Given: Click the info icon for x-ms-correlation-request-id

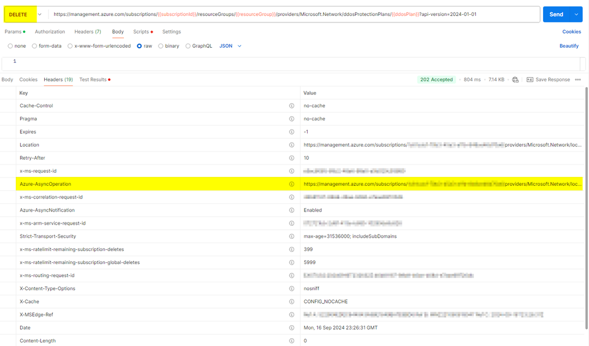Looking at the screenshot, I should (291, 197).
